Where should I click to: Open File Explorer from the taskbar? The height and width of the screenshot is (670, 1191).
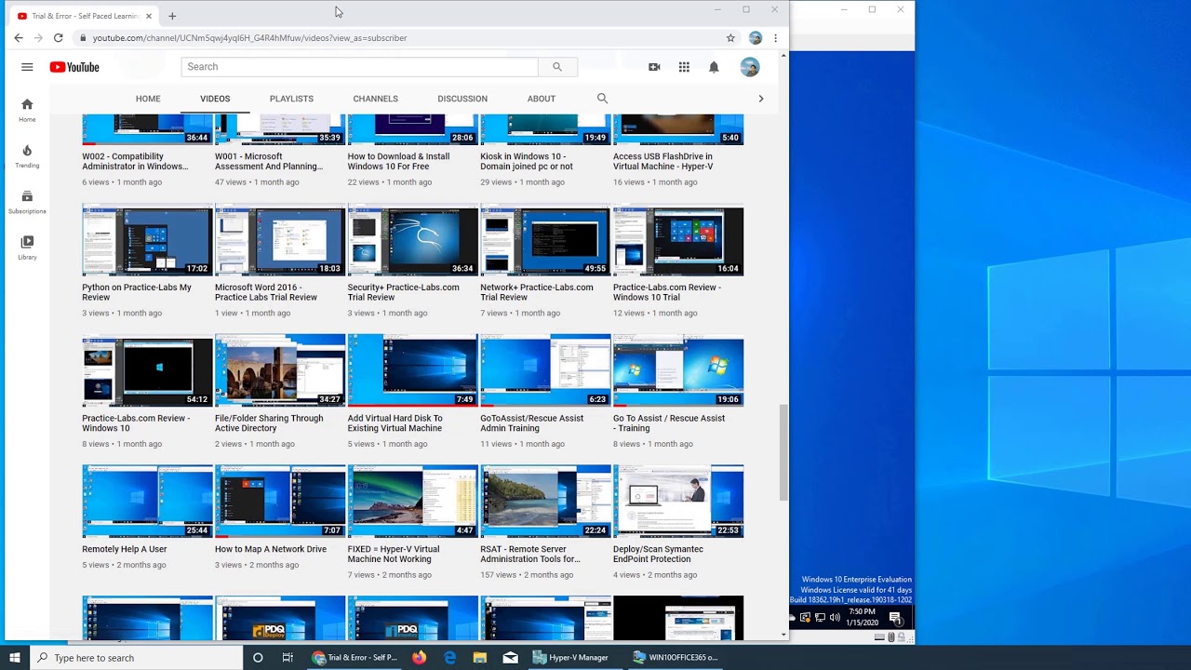pyautogui.click(x=480, y=658)
